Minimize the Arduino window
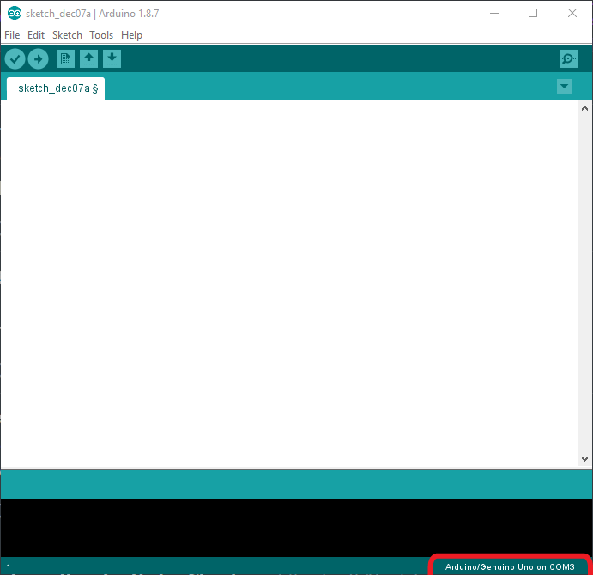This screenshot has height=575, width=593. point(494,13)
